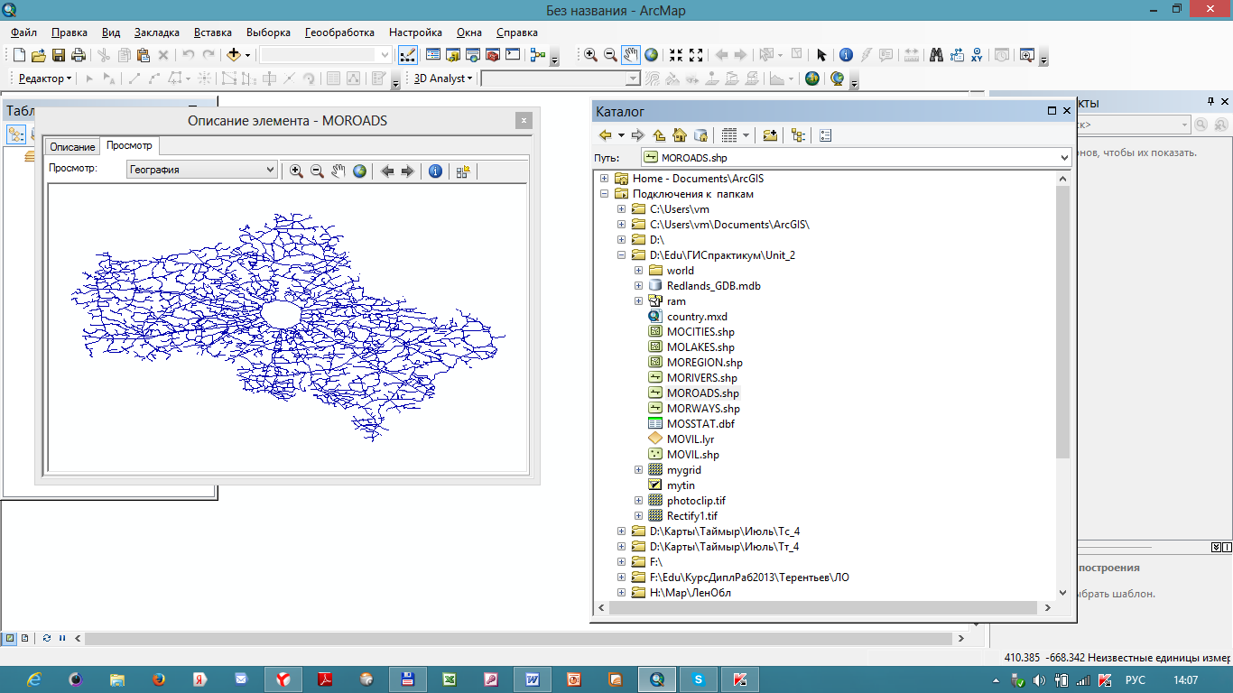Image resolution: width=1233 pixels, height=693 pixels.
Task: Open Internet Explorer from the taskbar
Action: [x=34, y=679]
